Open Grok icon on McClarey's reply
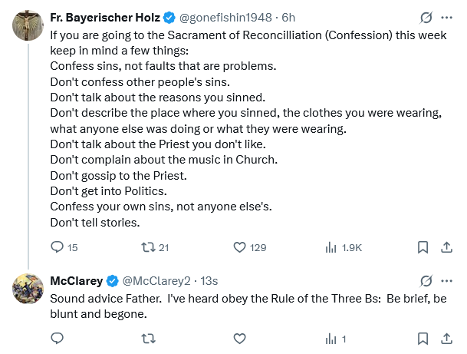The width and height of the screenshot is (467, 354). pyautogui.click(x=427, y=280)
